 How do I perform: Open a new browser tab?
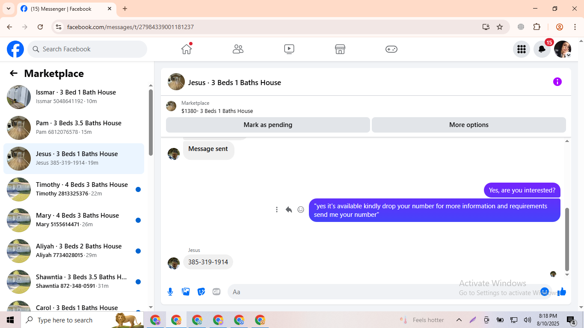pos(125,9)
